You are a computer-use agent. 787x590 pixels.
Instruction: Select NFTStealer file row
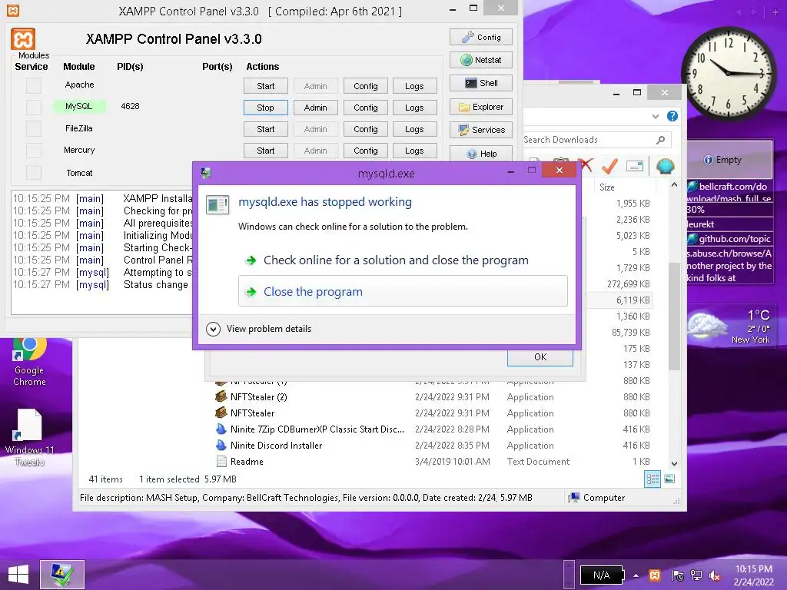pos(433,413)
